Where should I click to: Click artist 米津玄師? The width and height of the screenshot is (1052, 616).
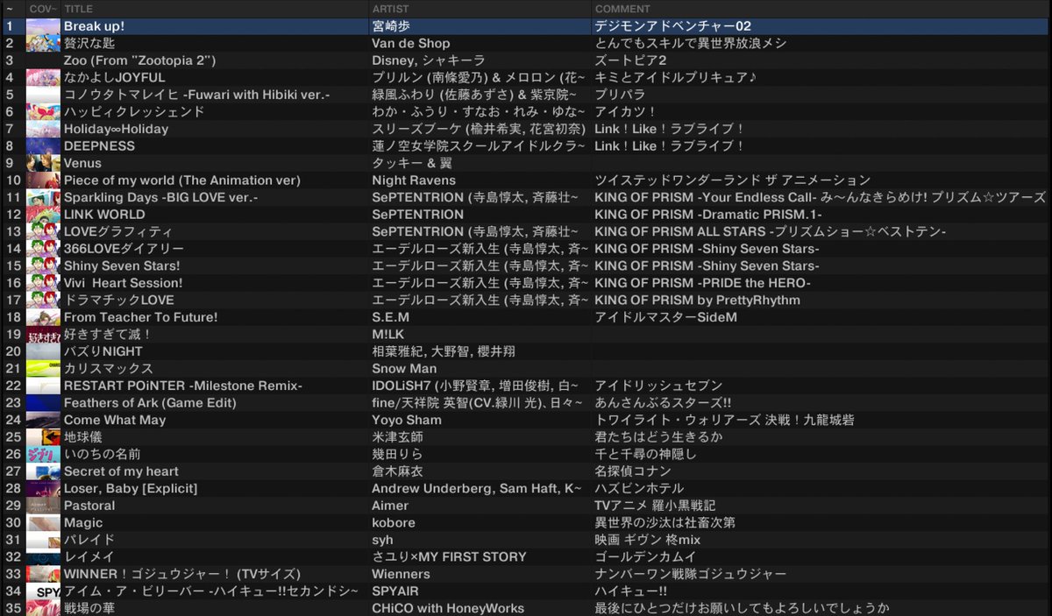click(398, 437)
